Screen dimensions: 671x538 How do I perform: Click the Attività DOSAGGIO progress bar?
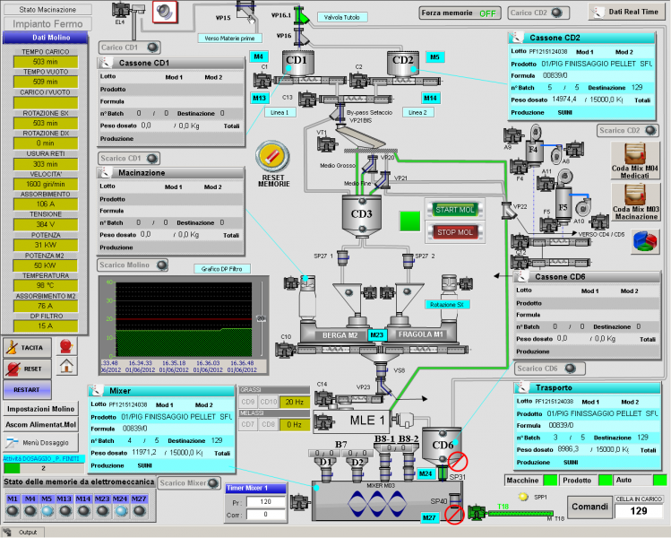[44, 468]
